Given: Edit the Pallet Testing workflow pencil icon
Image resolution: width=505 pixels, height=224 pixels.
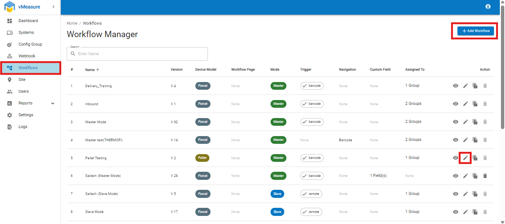Looking at the screenshot, I should (x=466, y=158).
